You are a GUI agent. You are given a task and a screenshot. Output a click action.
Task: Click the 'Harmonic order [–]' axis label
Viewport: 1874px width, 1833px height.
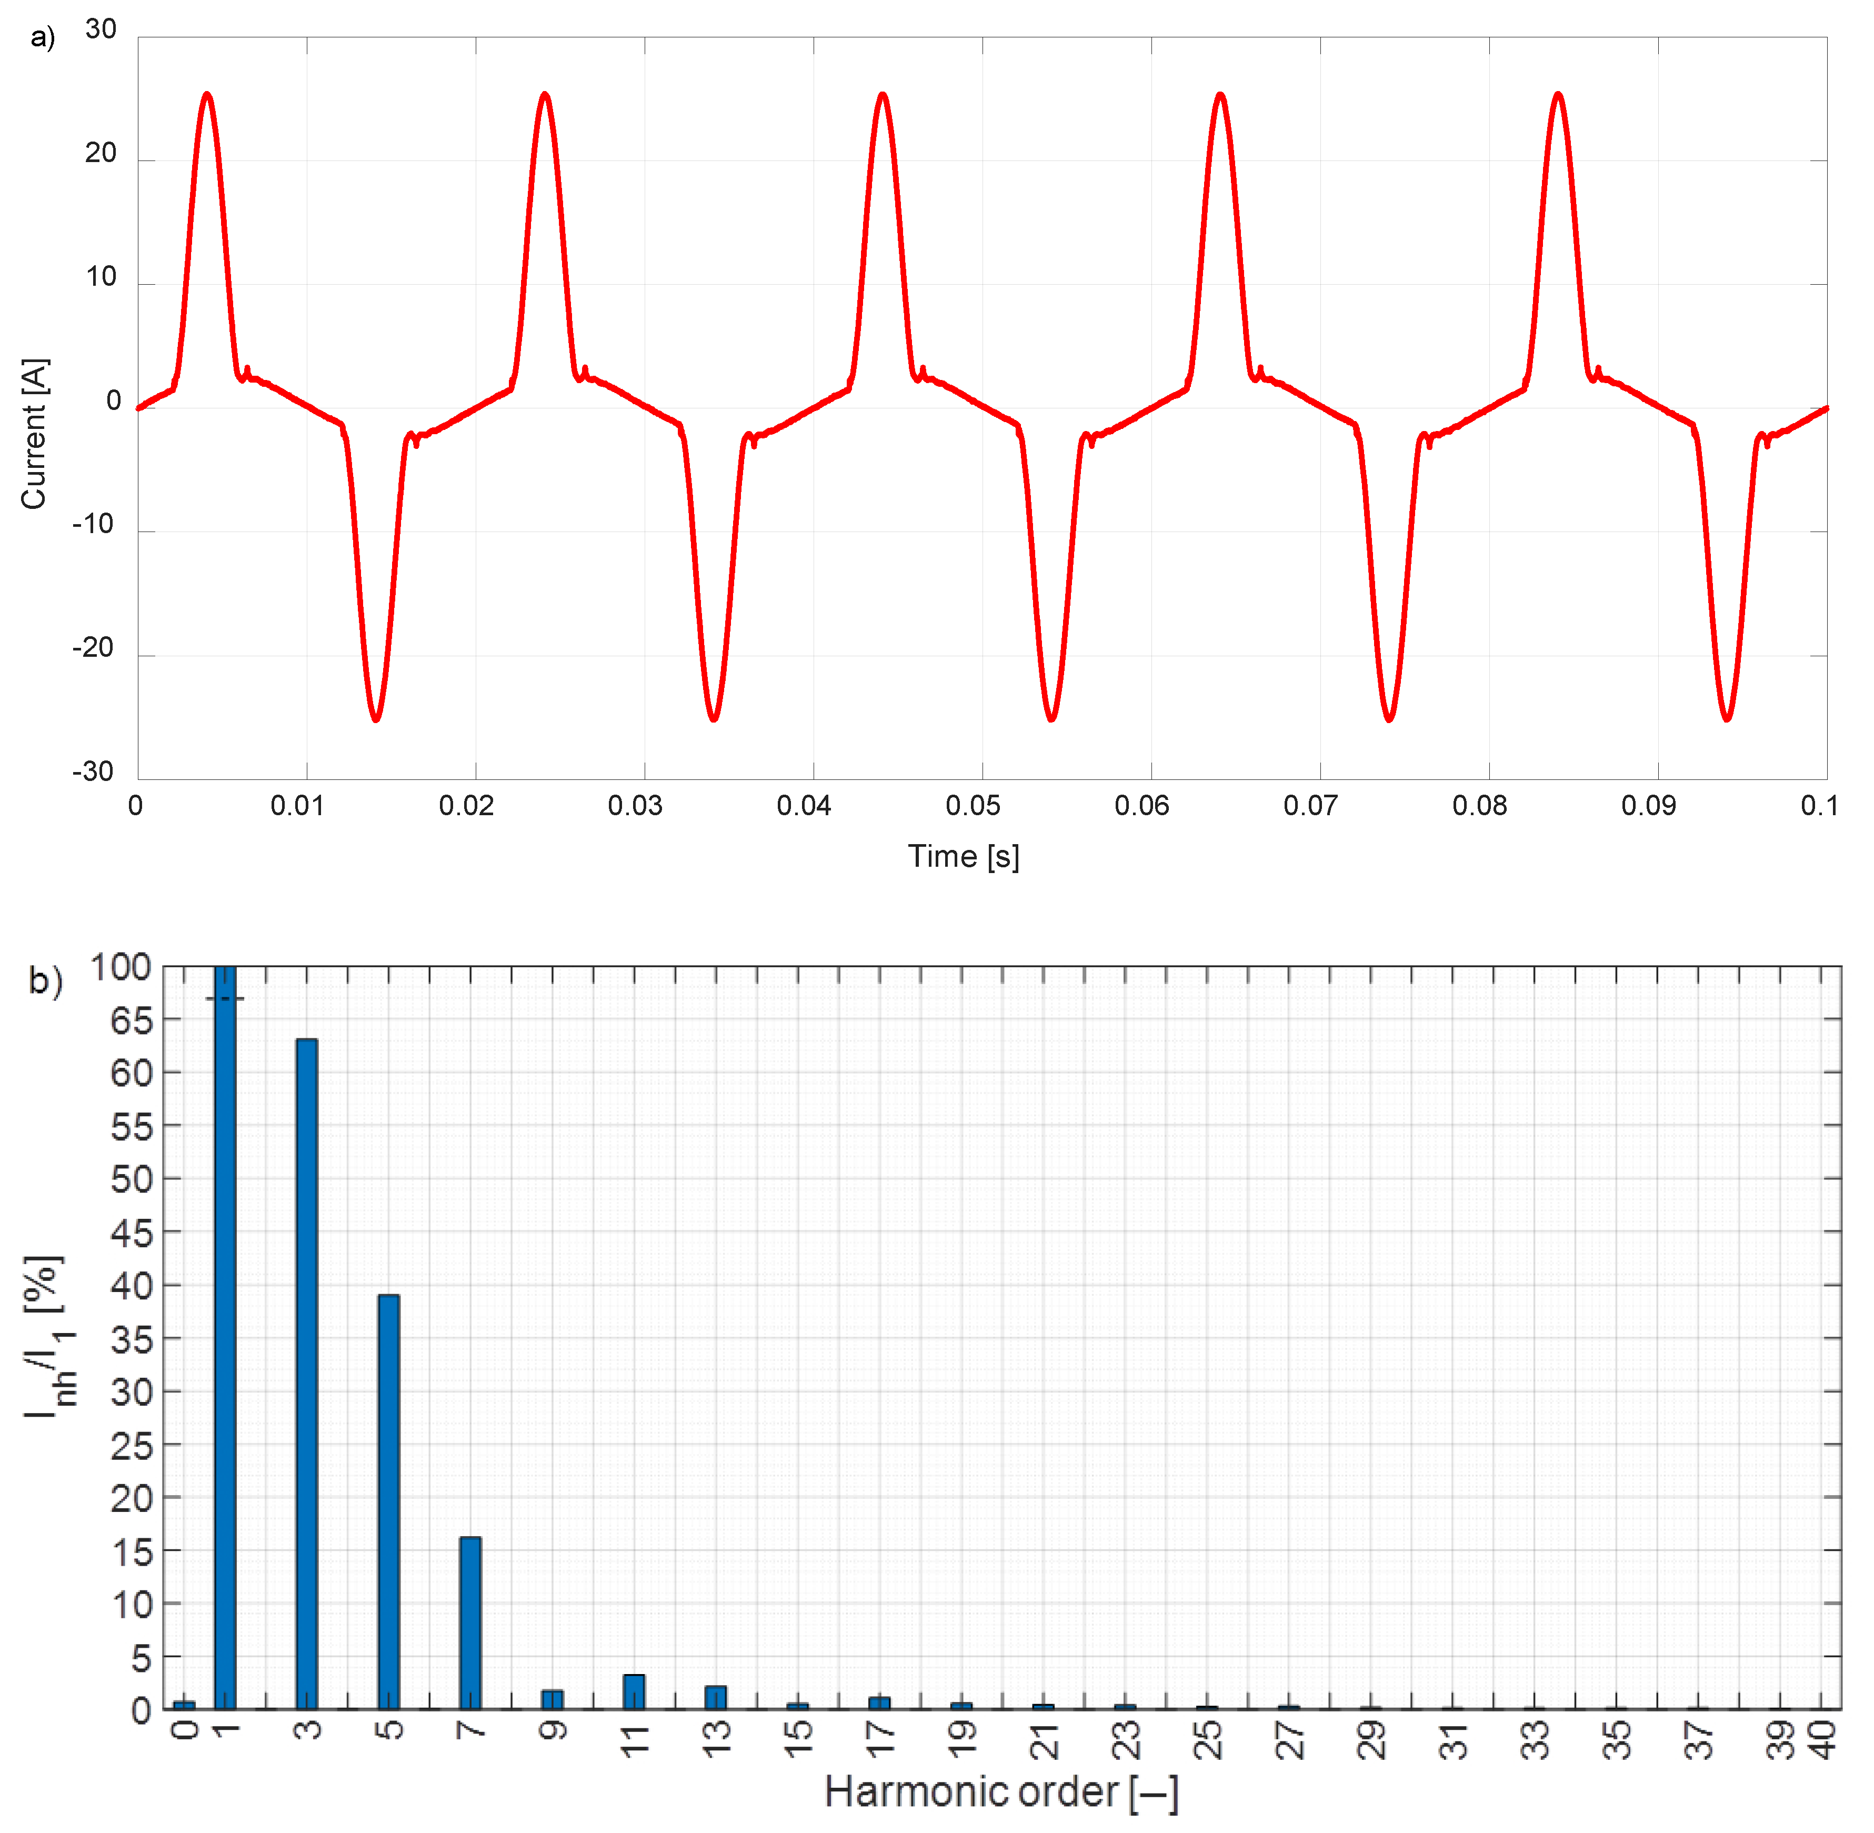1001,1791
